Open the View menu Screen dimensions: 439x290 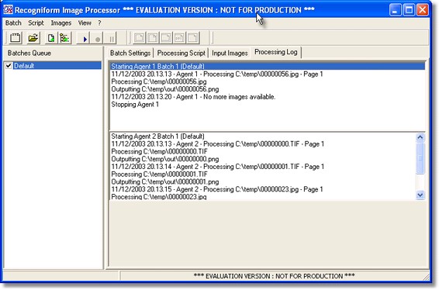click(85, 23)
